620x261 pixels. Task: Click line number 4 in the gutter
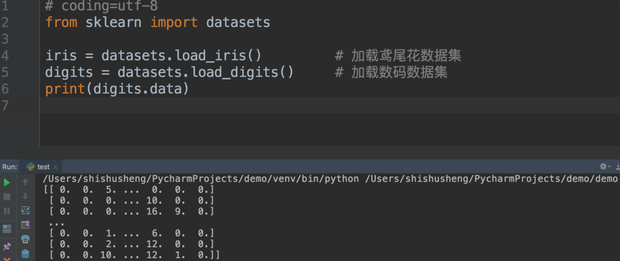pos(5,56)
